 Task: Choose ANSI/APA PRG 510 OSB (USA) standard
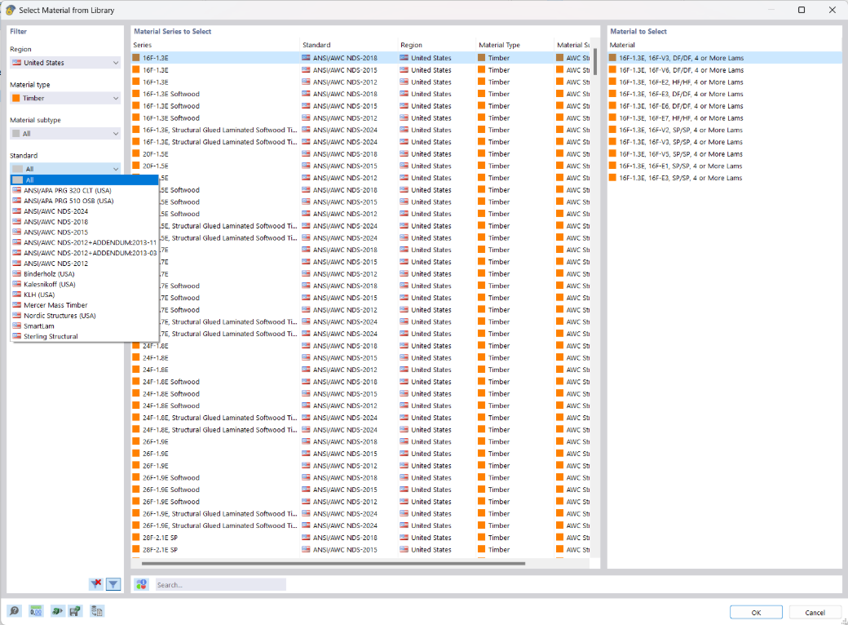[85, 201]
